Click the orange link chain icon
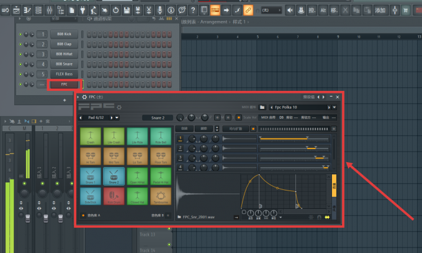The width and height of the screenshot is (422, 253). (248, 11)
